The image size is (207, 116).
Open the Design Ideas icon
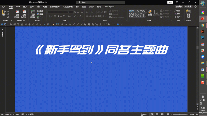(188, 12)
